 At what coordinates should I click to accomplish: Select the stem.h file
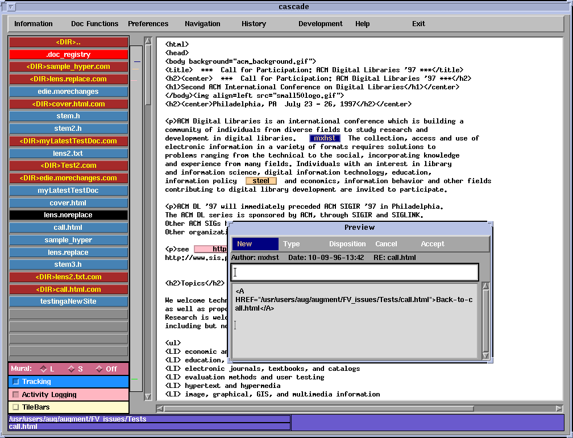pos(68,116)
